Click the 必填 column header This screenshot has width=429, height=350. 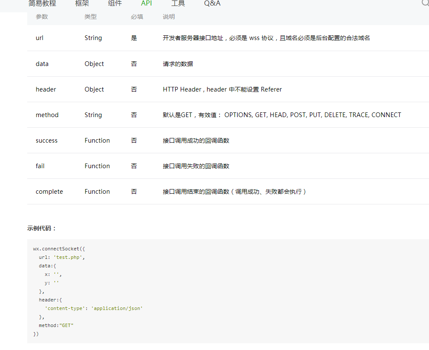click(x=137, y=17)
